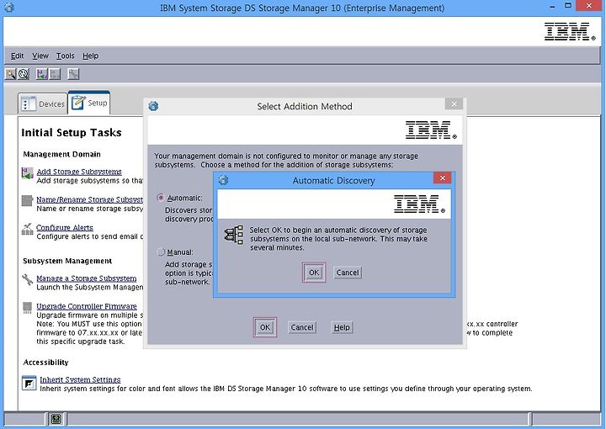Click the Management Domain heading
The width and height of the screenshot is (606, 429).
point(61,154)
